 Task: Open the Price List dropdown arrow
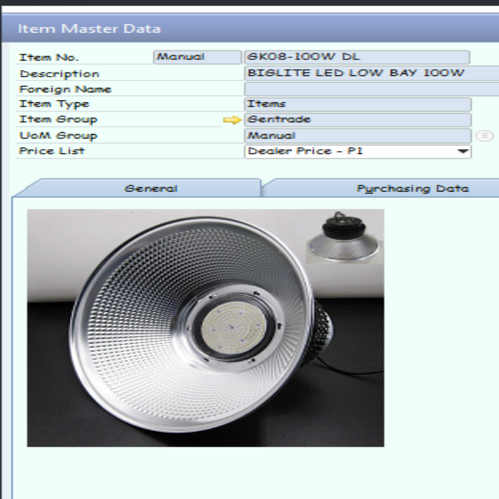click(x=462, y=152)
